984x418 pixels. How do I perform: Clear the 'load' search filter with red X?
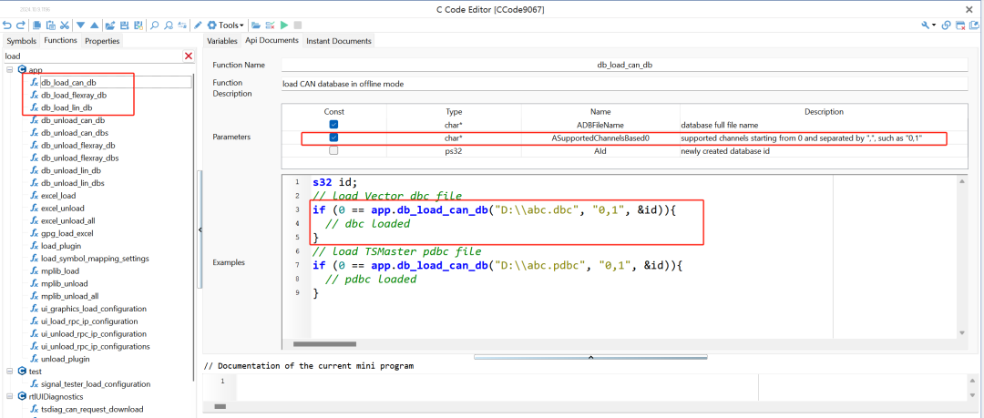pos(189,56)
